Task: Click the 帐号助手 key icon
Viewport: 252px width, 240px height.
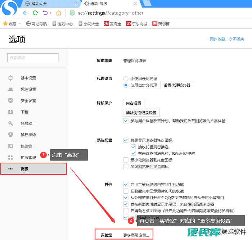Action: (10, 123)
